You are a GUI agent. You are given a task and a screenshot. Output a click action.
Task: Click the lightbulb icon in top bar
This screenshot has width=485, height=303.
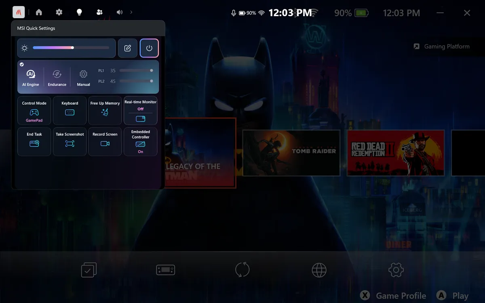(79, 12)
